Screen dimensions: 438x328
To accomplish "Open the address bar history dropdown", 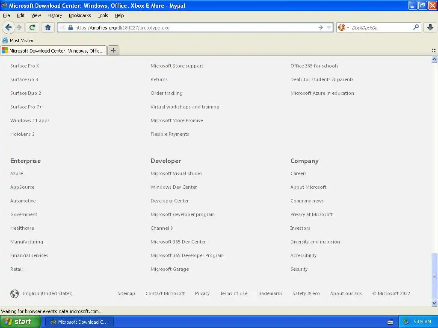I will (329, 27).
